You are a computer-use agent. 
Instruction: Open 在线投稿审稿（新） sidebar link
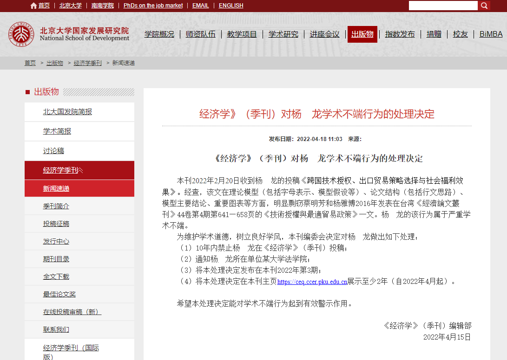(72, 312)
